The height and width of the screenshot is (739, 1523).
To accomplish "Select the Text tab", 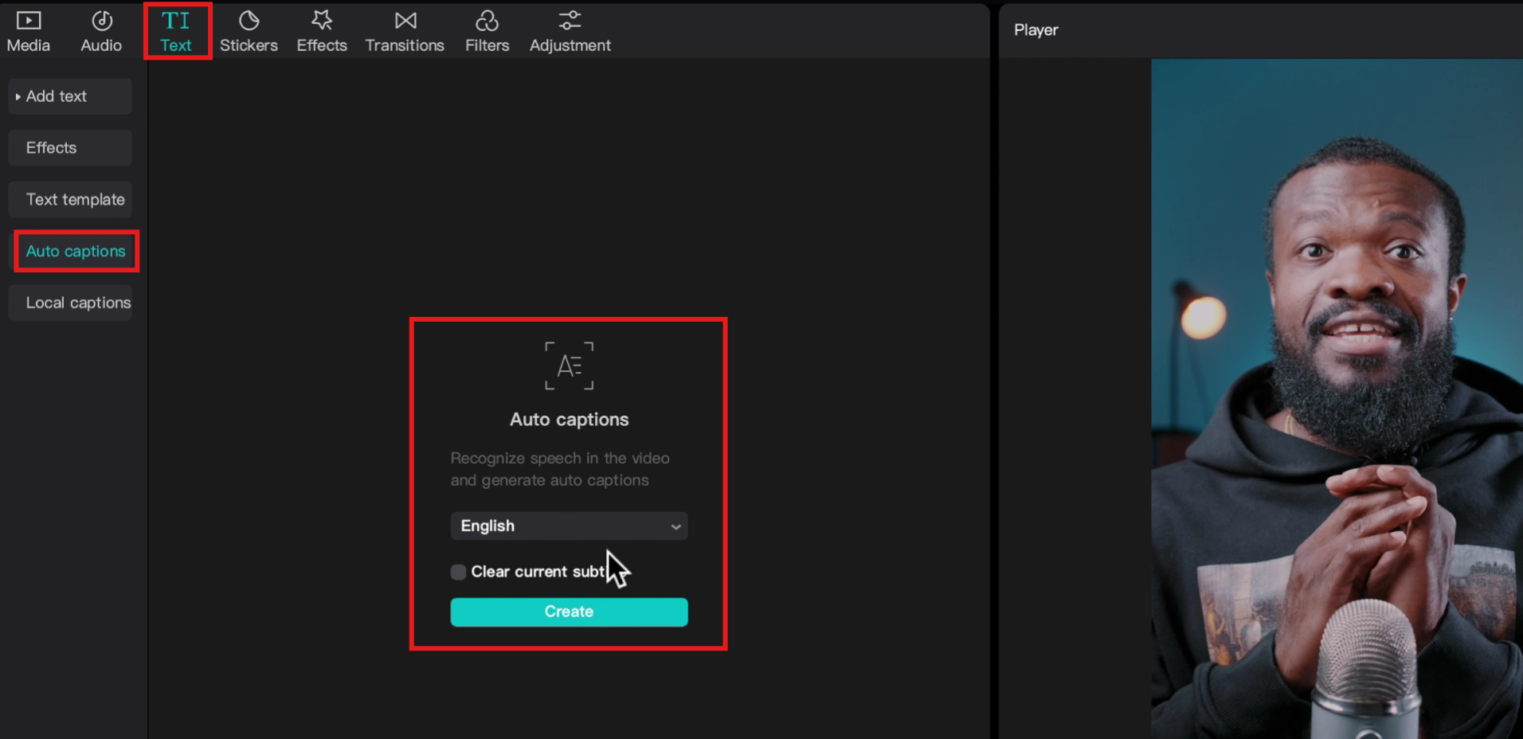I will [176, 32].
